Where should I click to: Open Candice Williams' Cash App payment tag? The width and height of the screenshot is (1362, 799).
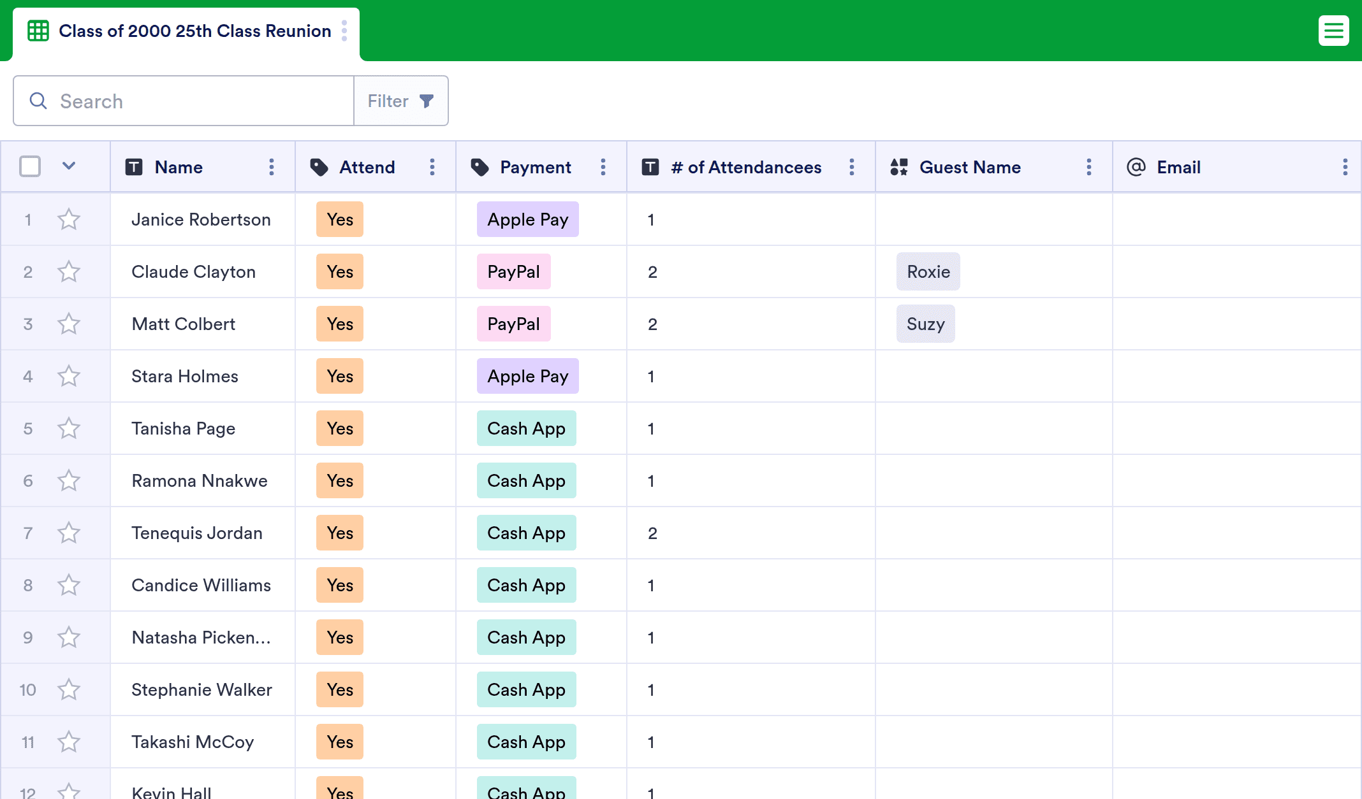click(x=527, y=585)
